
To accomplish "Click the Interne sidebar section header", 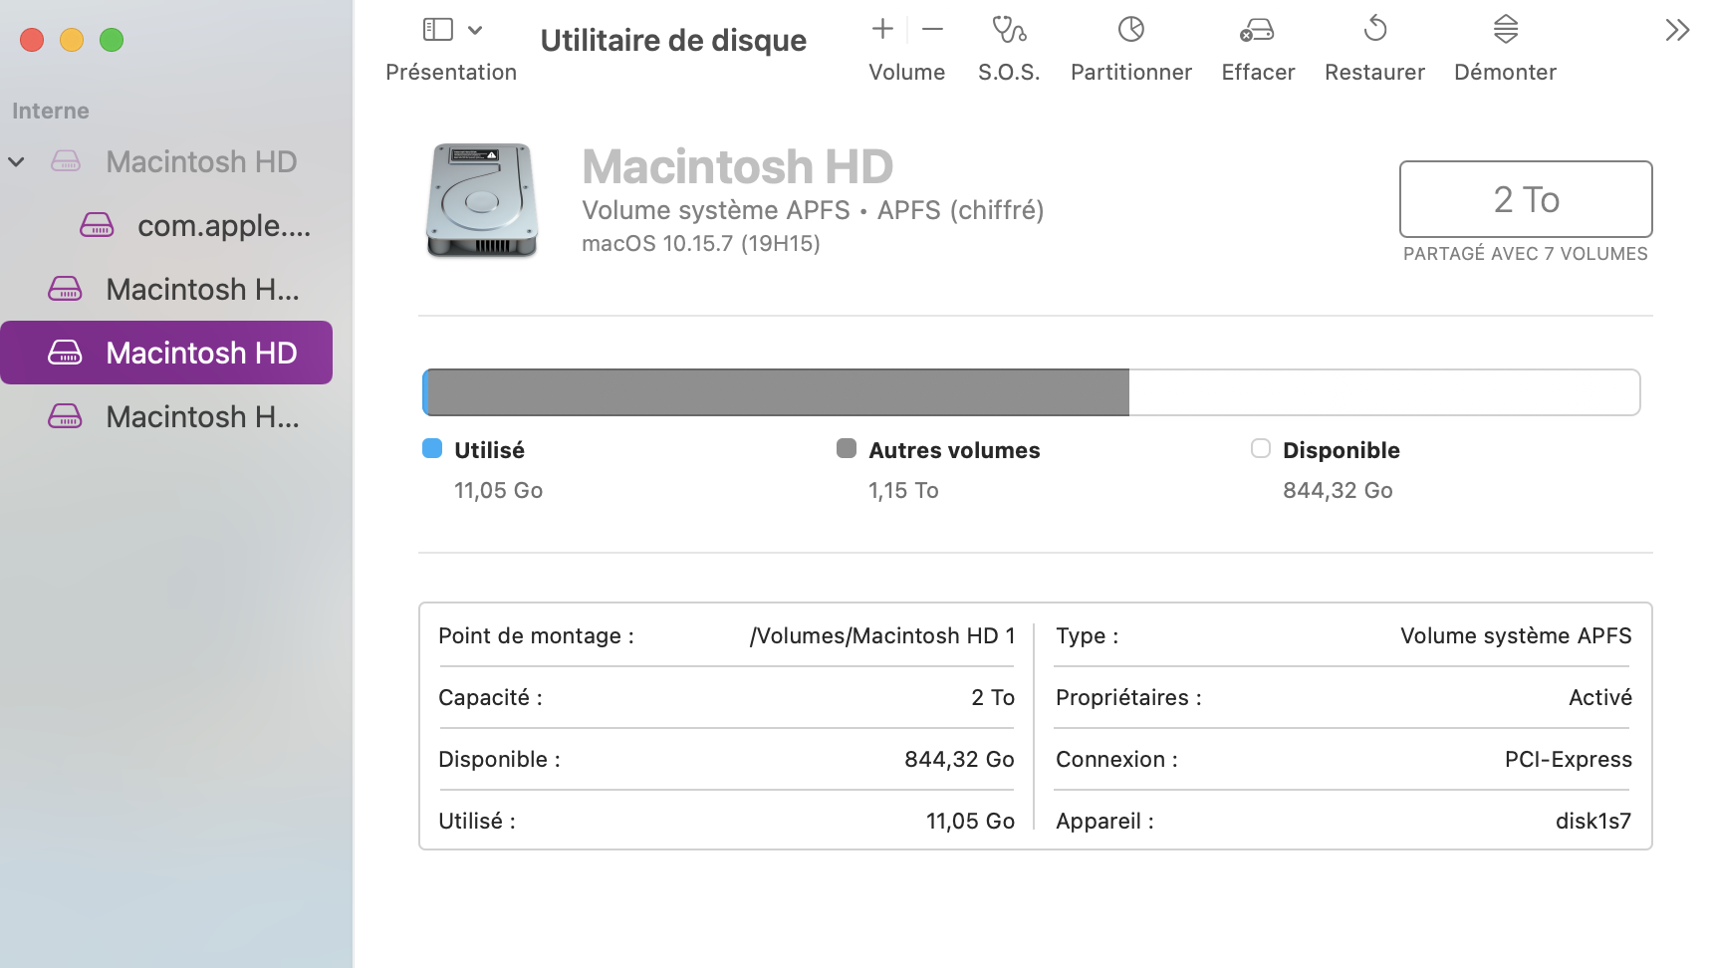I will click(51, 112).
